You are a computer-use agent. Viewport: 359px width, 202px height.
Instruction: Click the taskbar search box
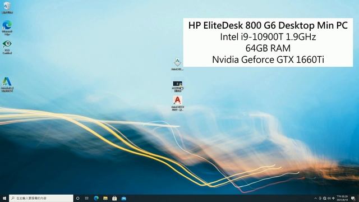tap(41, 198)
